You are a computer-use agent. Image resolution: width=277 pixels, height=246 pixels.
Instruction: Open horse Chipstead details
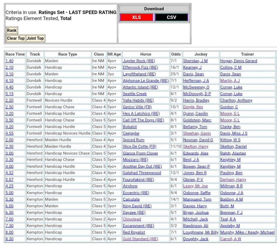click(x=132, y=219)
